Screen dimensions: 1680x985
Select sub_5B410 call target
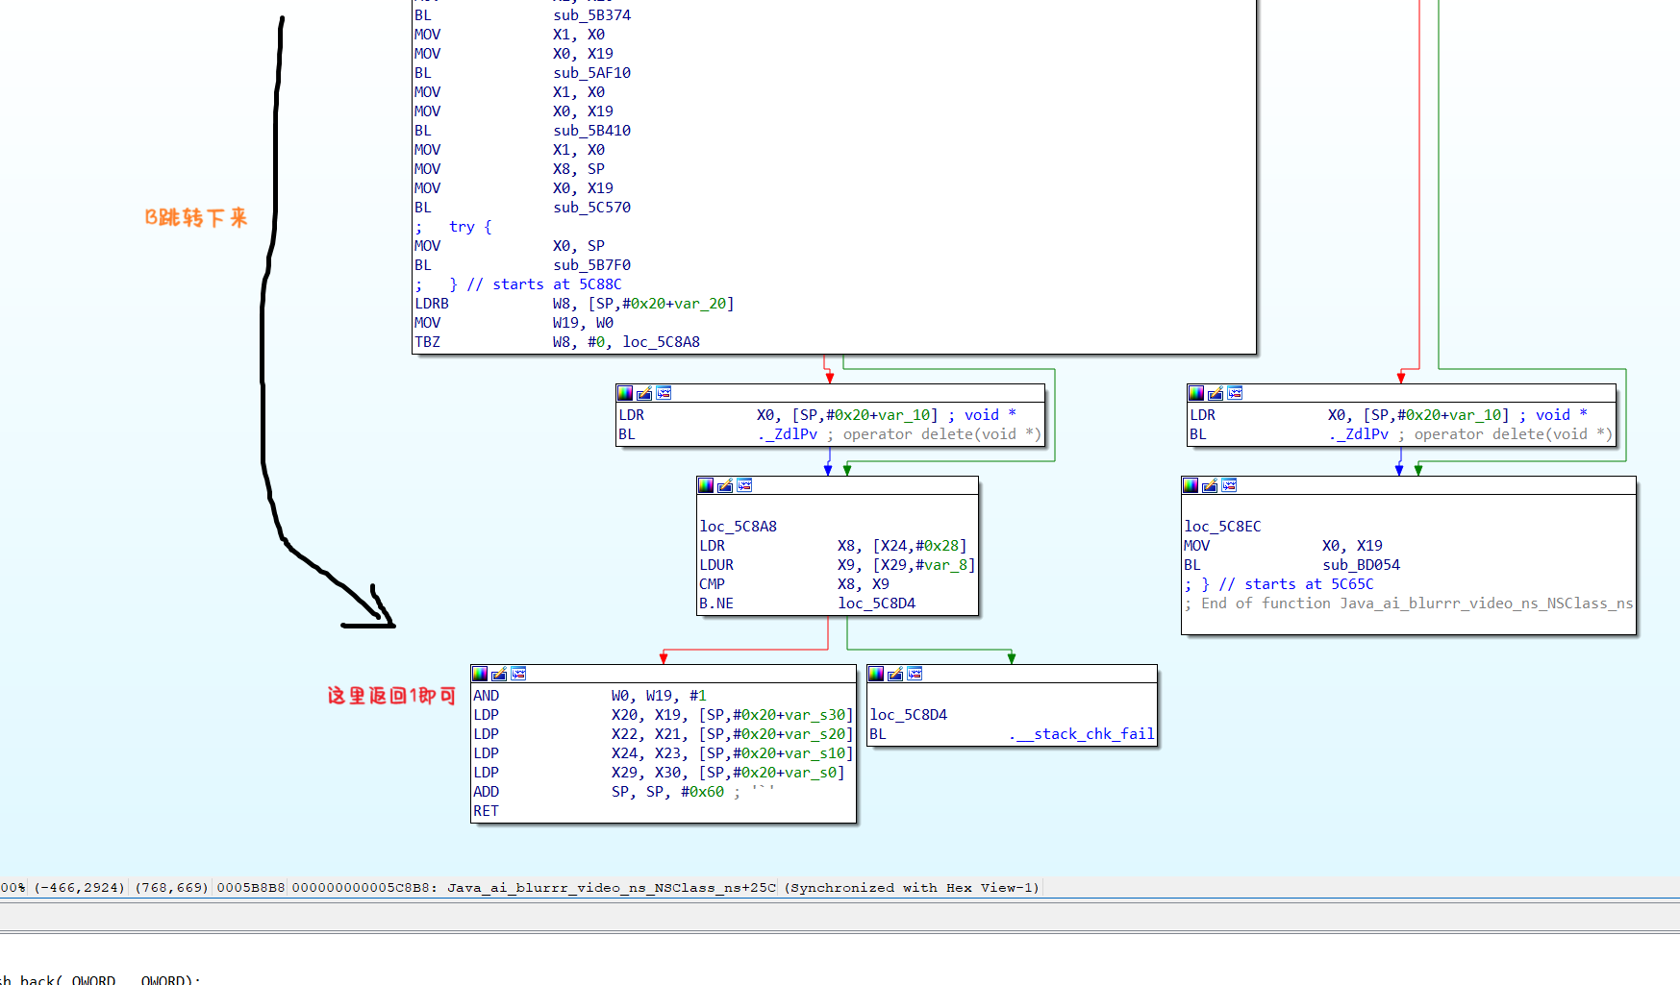[x=591, y=131]
